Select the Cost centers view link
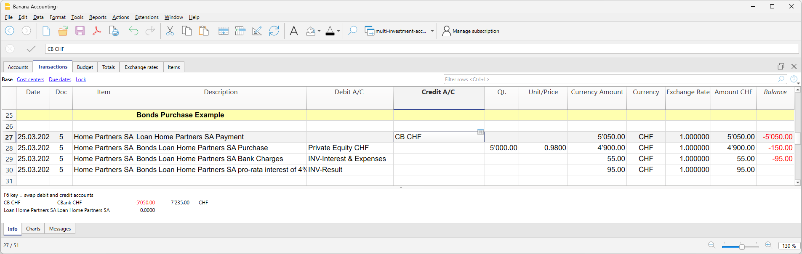This screenshot has height=254, width=802. pos(30,79)
